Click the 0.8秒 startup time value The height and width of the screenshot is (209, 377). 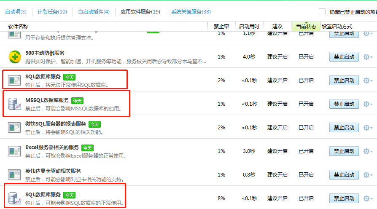pos(249,174)
